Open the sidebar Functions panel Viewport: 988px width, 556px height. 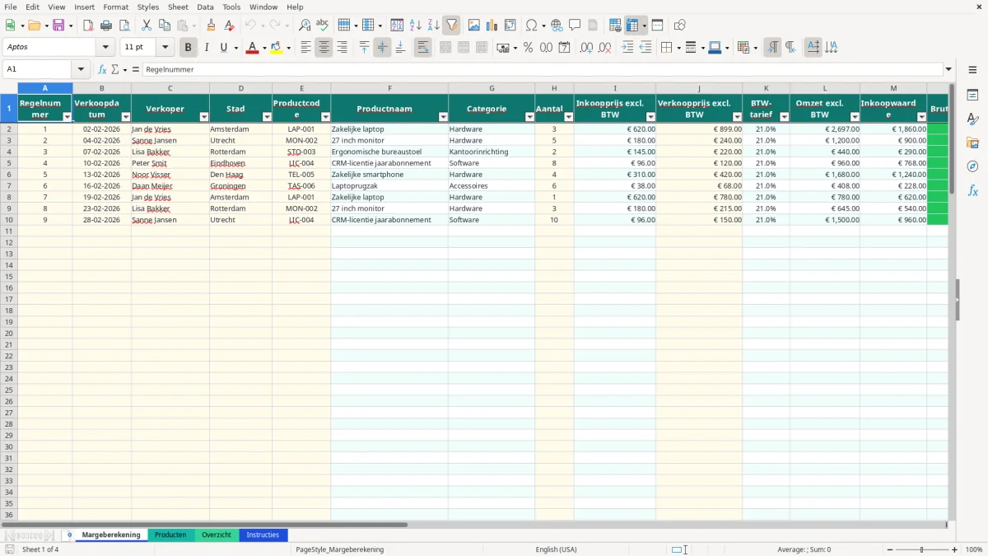pyautogui.click(x=972, y=190)
